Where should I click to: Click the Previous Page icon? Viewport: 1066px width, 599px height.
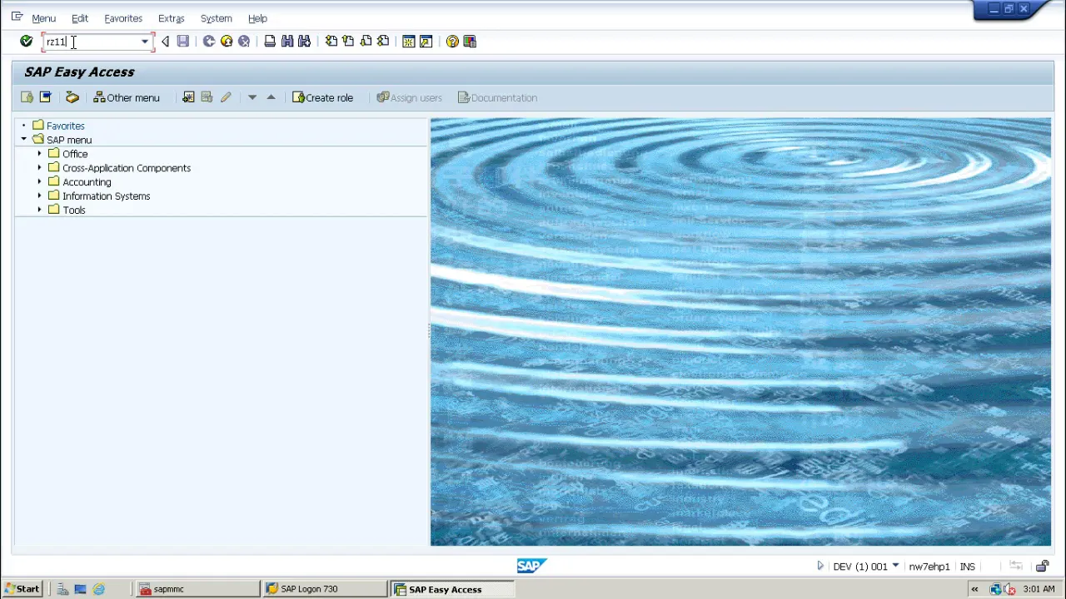[348, 41]
